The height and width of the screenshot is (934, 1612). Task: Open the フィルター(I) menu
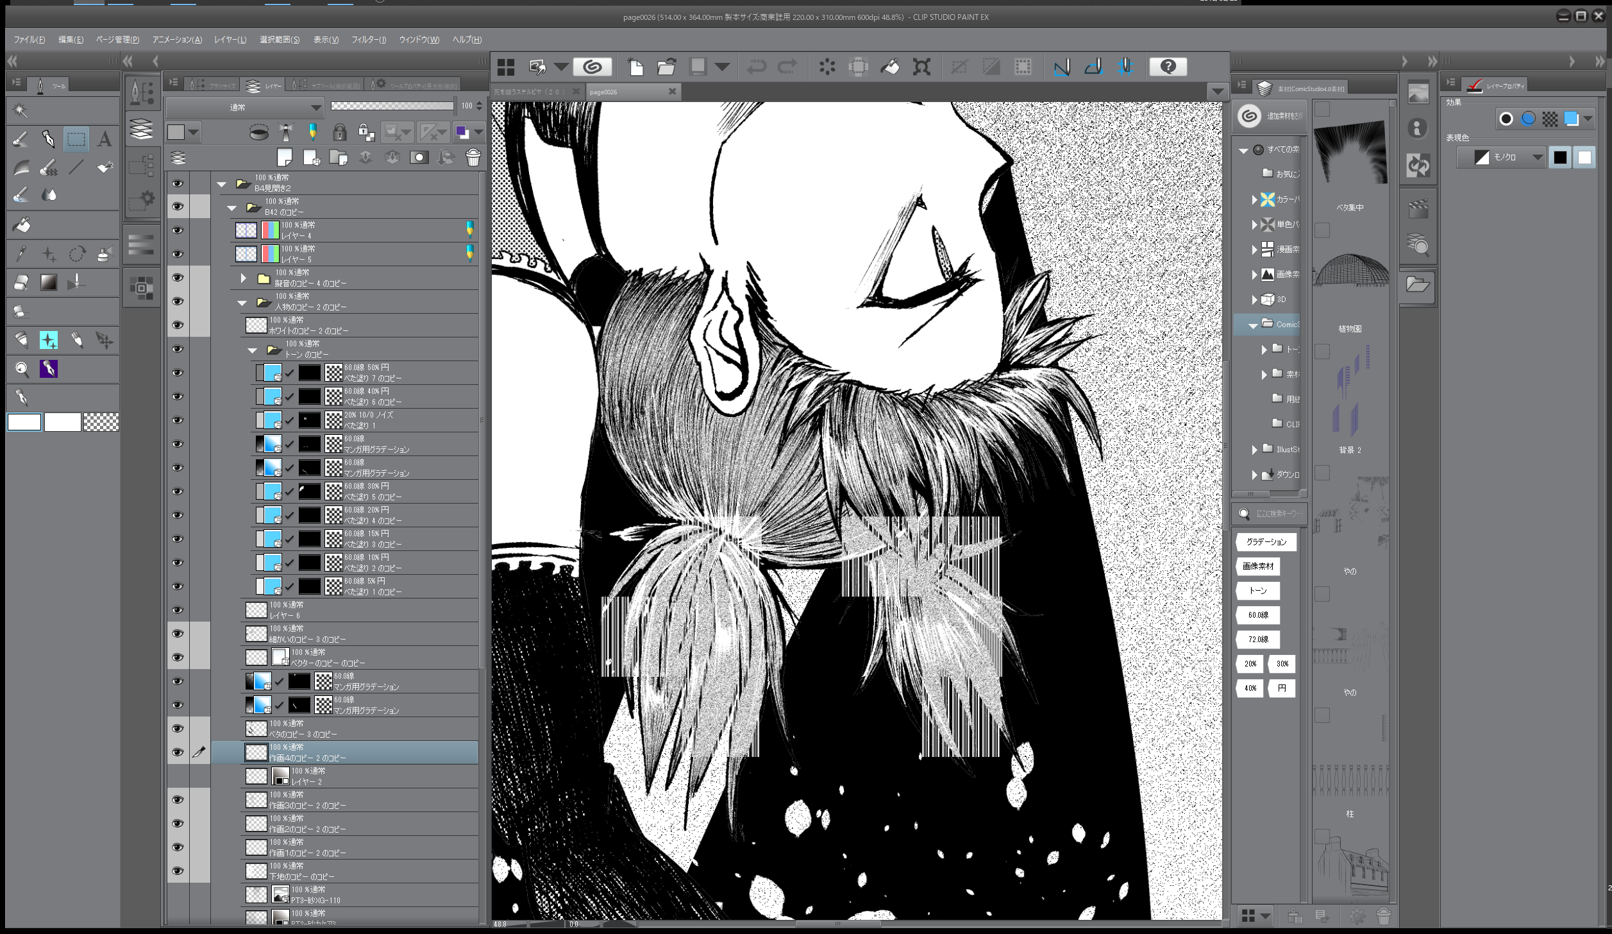point(369,40)
